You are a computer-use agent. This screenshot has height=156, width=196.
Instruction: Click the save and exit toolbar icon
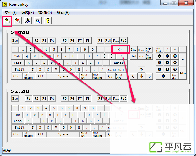pyautogui.click(x=8, y=21)
